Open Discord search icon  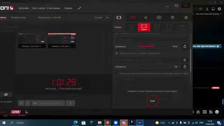201,9
